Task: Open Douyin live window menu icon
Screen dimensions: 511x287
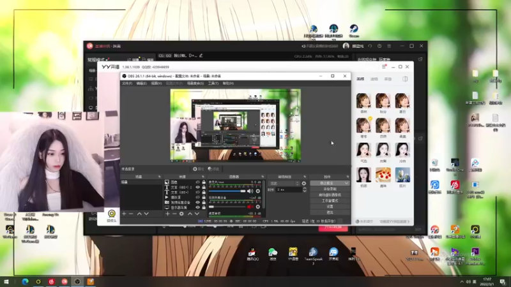Action: 389,46
